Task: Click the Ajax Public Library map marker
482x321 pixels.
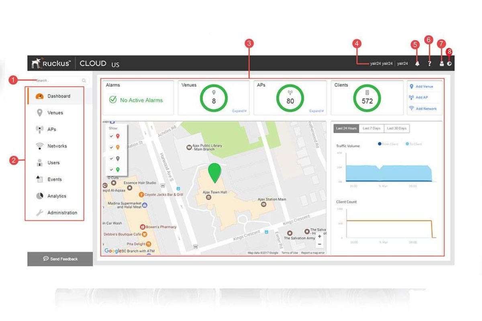Action: [188, 148]
